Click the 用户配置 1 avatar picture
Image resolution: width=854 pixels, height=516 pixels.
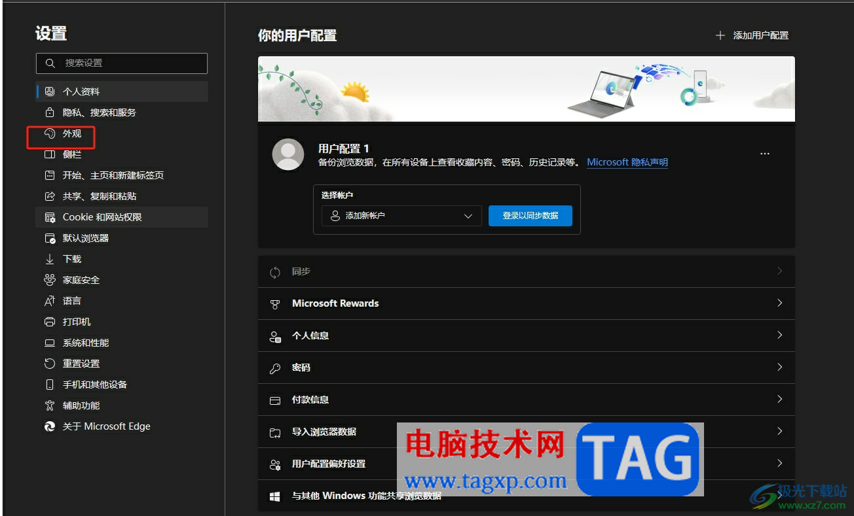(288, 154)
